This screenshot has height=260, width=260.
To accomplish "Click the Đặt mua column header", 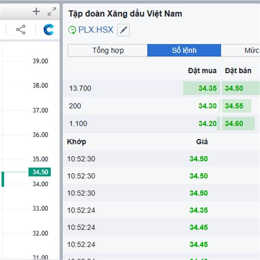I will (202, 70).
